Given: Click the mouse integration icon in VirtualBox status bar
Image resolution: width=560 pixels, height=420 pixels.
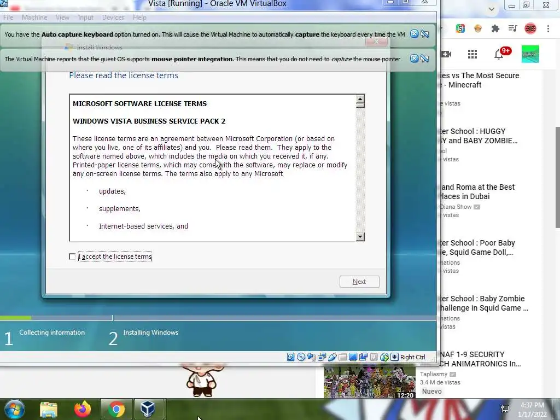Looking at the screenshot, I should (x=384, y=357).
